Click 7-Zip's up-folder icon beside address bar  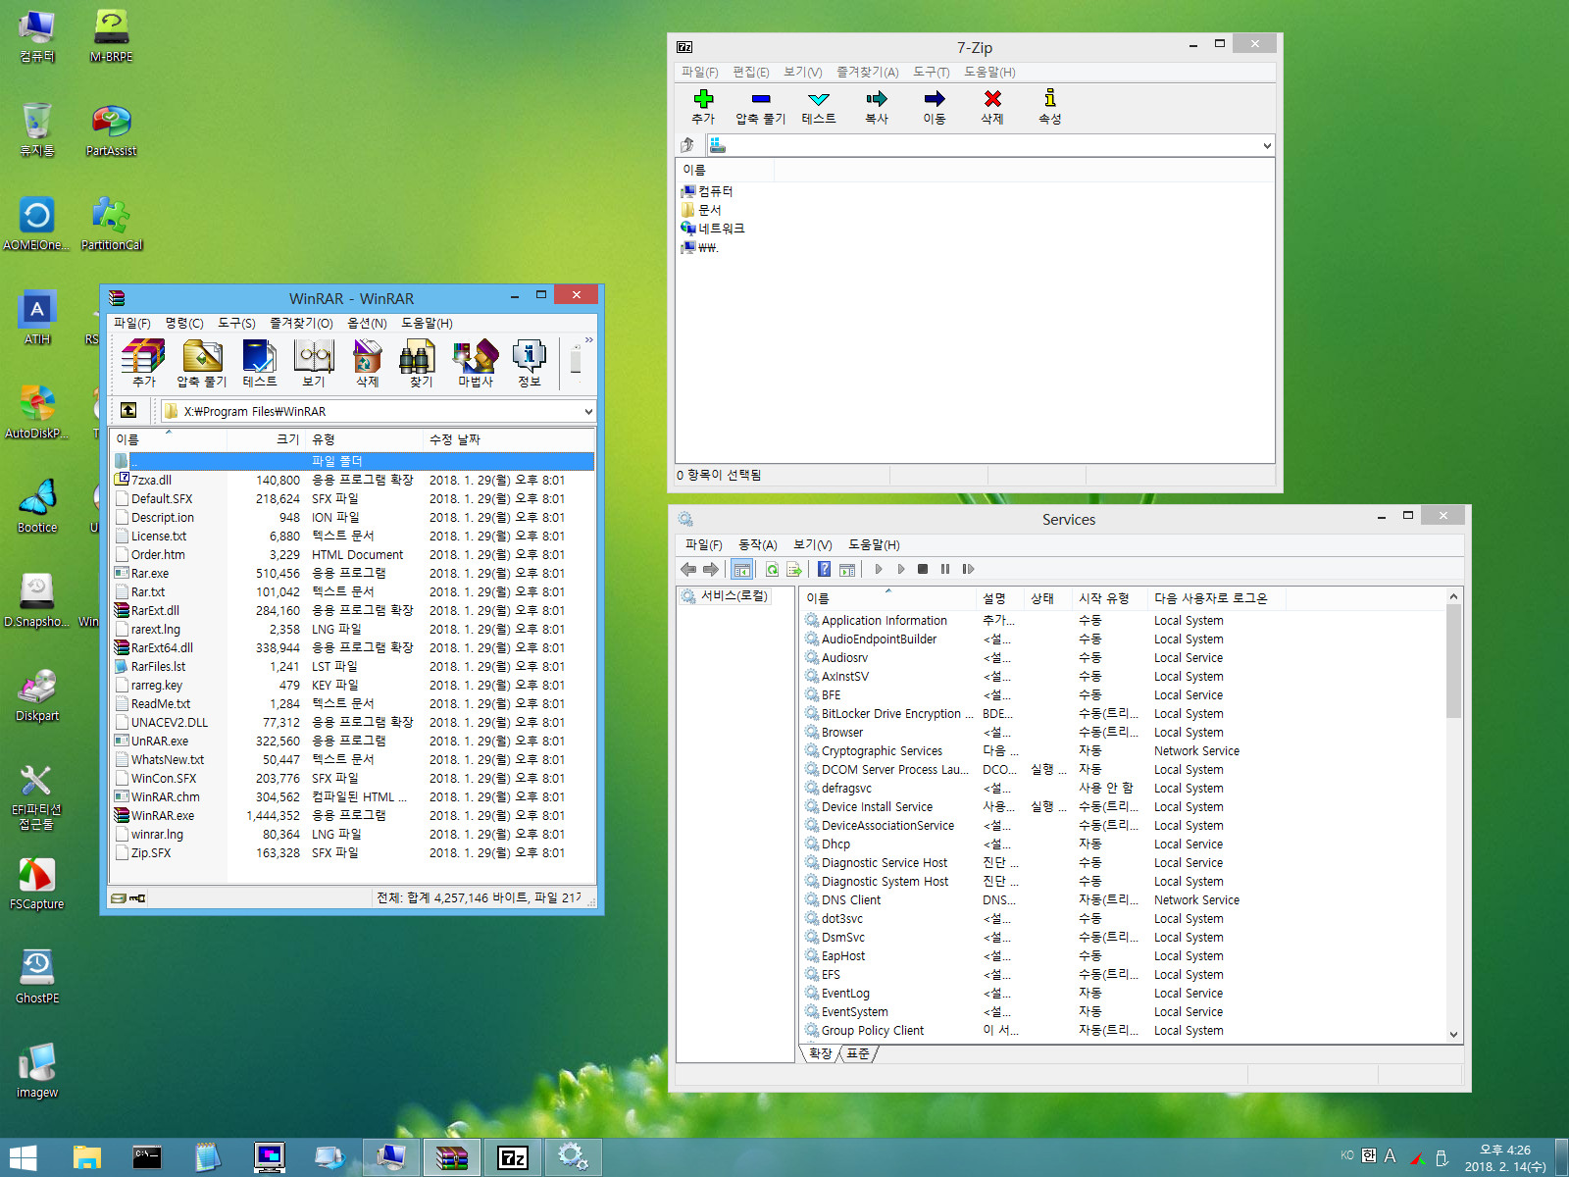coord(687,145)
